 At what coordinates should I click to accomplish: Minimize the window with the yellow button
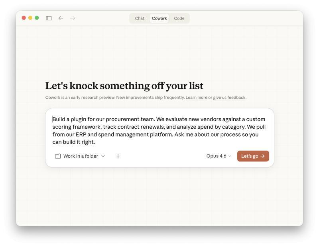point(30,18)
